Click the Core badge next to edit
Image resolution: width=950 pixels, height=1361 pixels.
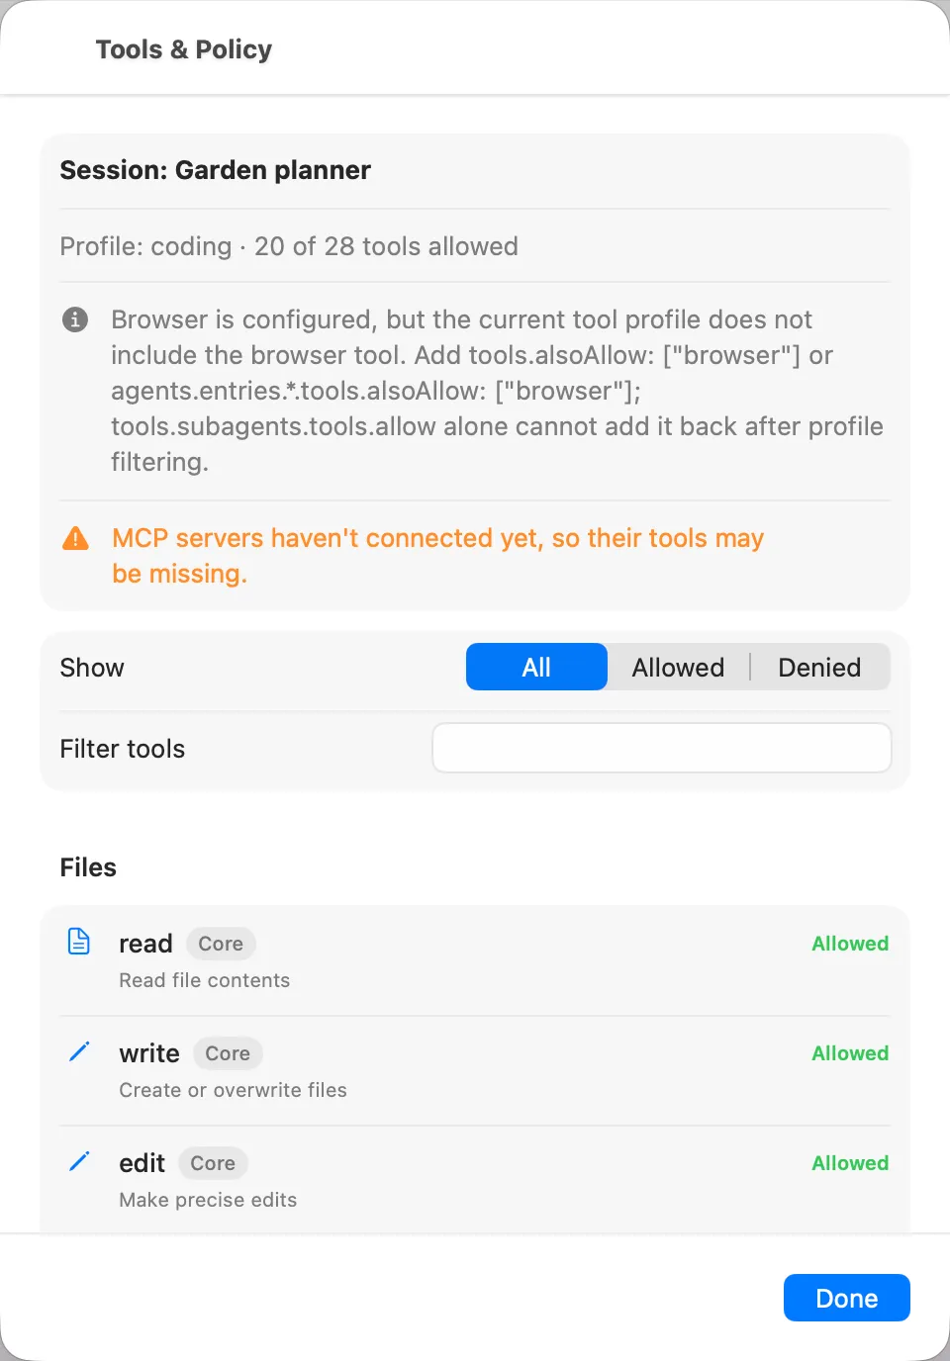point(213,1163)
